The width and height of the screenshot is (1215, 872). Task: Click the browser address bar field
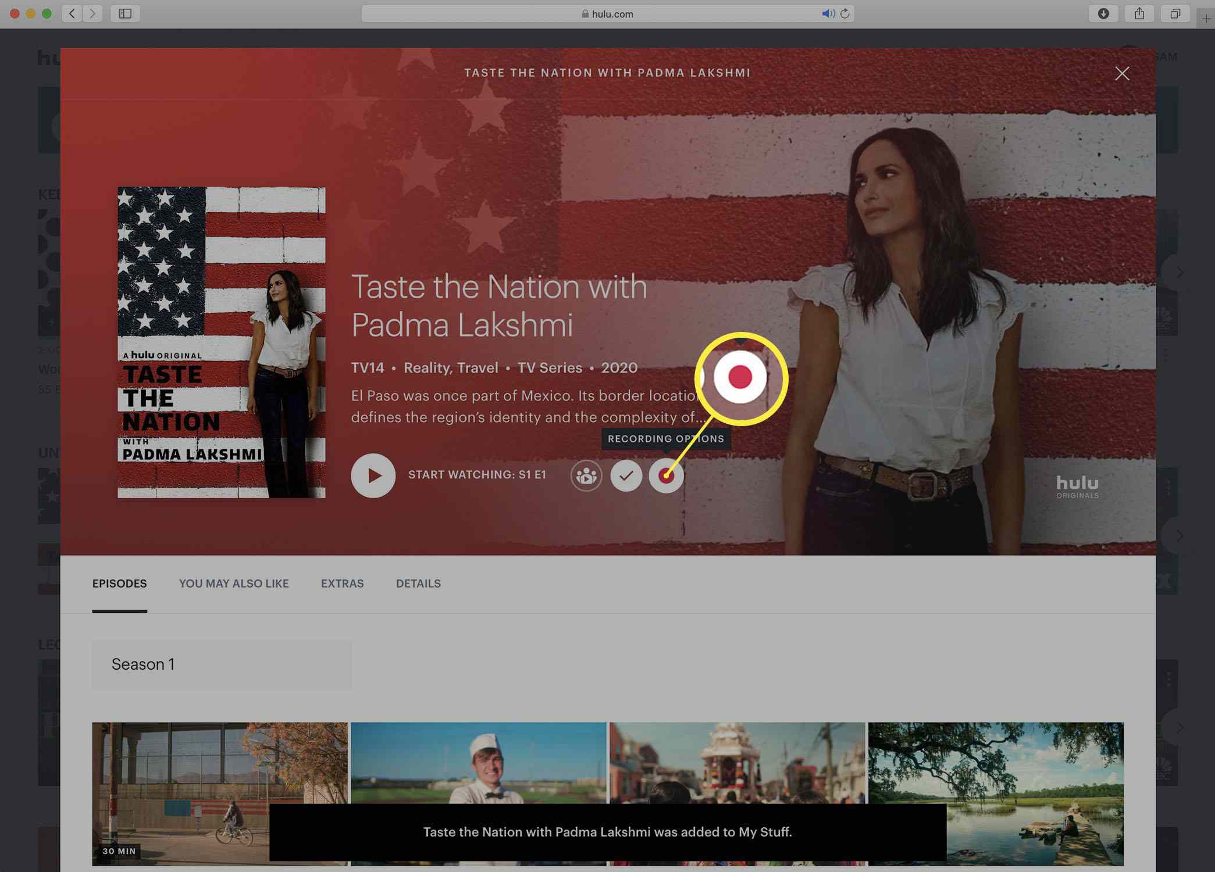click(x=608, y=13)
